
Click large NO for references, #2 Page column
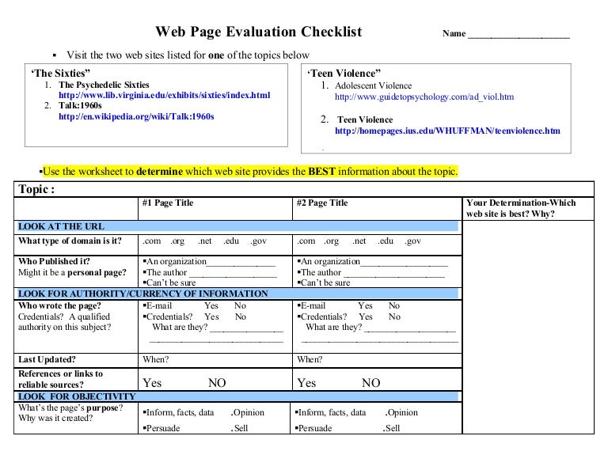pos(370,383)
